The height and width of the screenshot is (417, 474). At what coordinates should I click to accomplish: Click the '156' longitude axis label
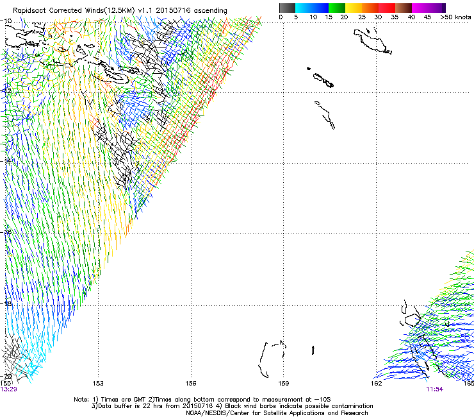pyautogui.click(x=191, y=384)
